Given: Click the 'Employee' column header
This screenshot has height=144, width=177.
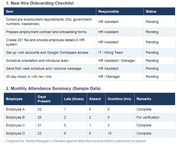Looking at the screenshot, I should click(x=20, y=99).
